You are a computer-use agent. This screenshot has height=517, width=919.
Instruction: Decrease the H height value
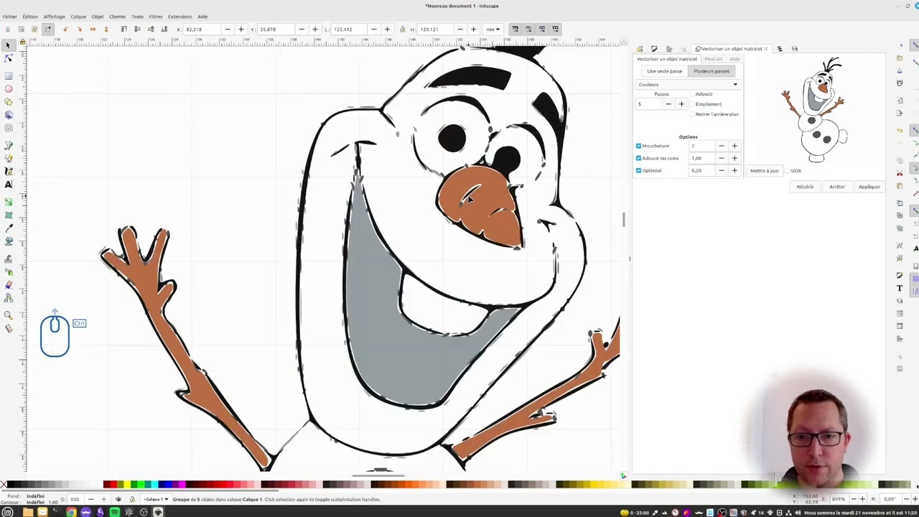point(460,29)
